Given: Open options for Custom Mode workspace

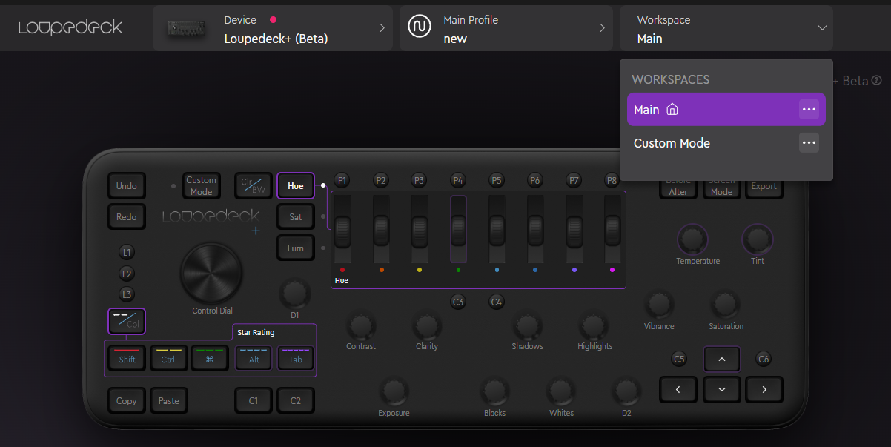Looking at the screenshot, I should [x=809, y=143].
